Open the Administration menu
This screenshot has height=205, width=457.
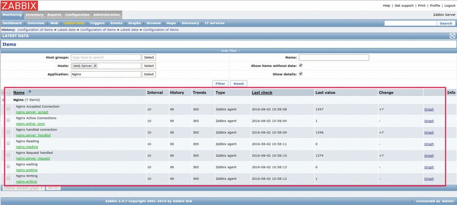pyautogui.click(x=107, y=15)
